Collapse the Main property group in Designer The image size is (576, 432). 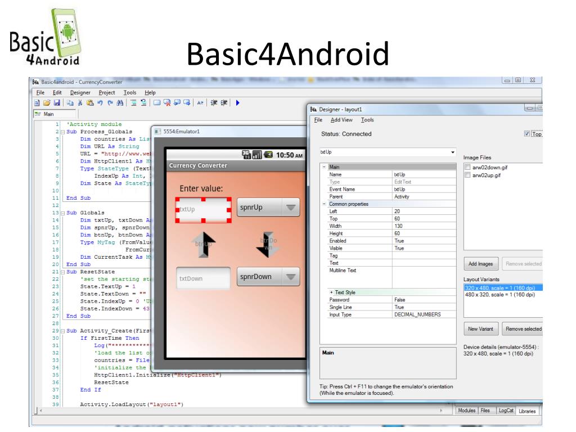click(x=324, y=166)
